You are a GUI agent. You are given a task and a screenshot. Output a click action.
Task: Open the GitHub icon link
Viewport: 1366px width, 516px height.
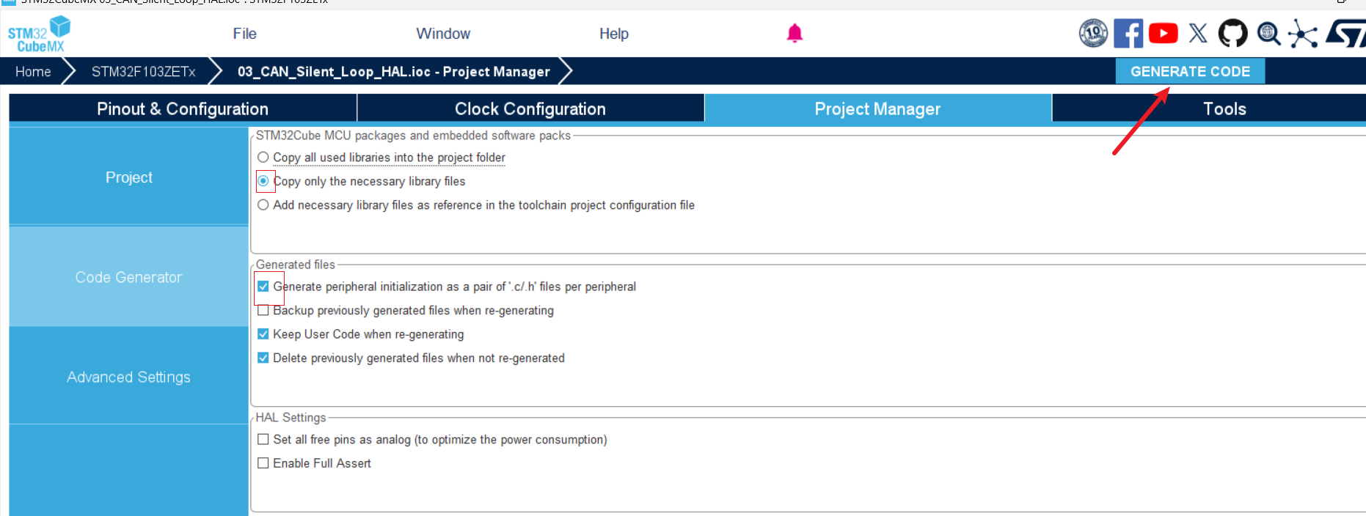[x=1232, y=33]
